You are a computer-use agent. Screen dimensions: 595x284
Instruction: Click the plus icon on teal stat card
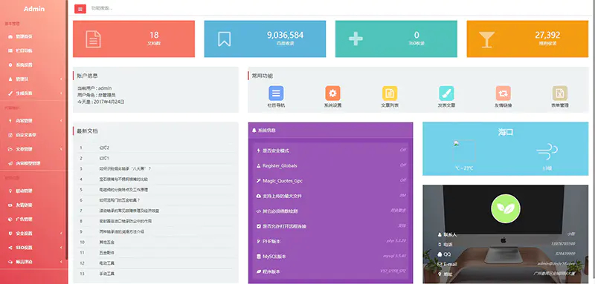pyautogui.click(x=356, y=39)
